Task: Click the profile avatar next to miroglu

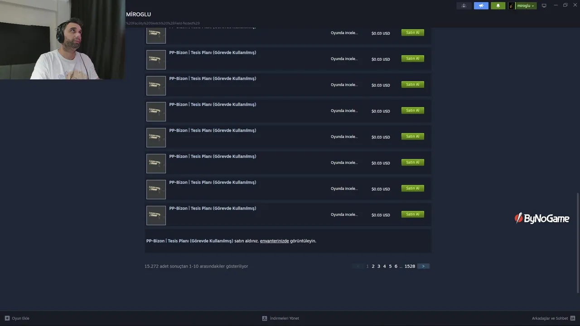Action: click(x=512, y=6)
